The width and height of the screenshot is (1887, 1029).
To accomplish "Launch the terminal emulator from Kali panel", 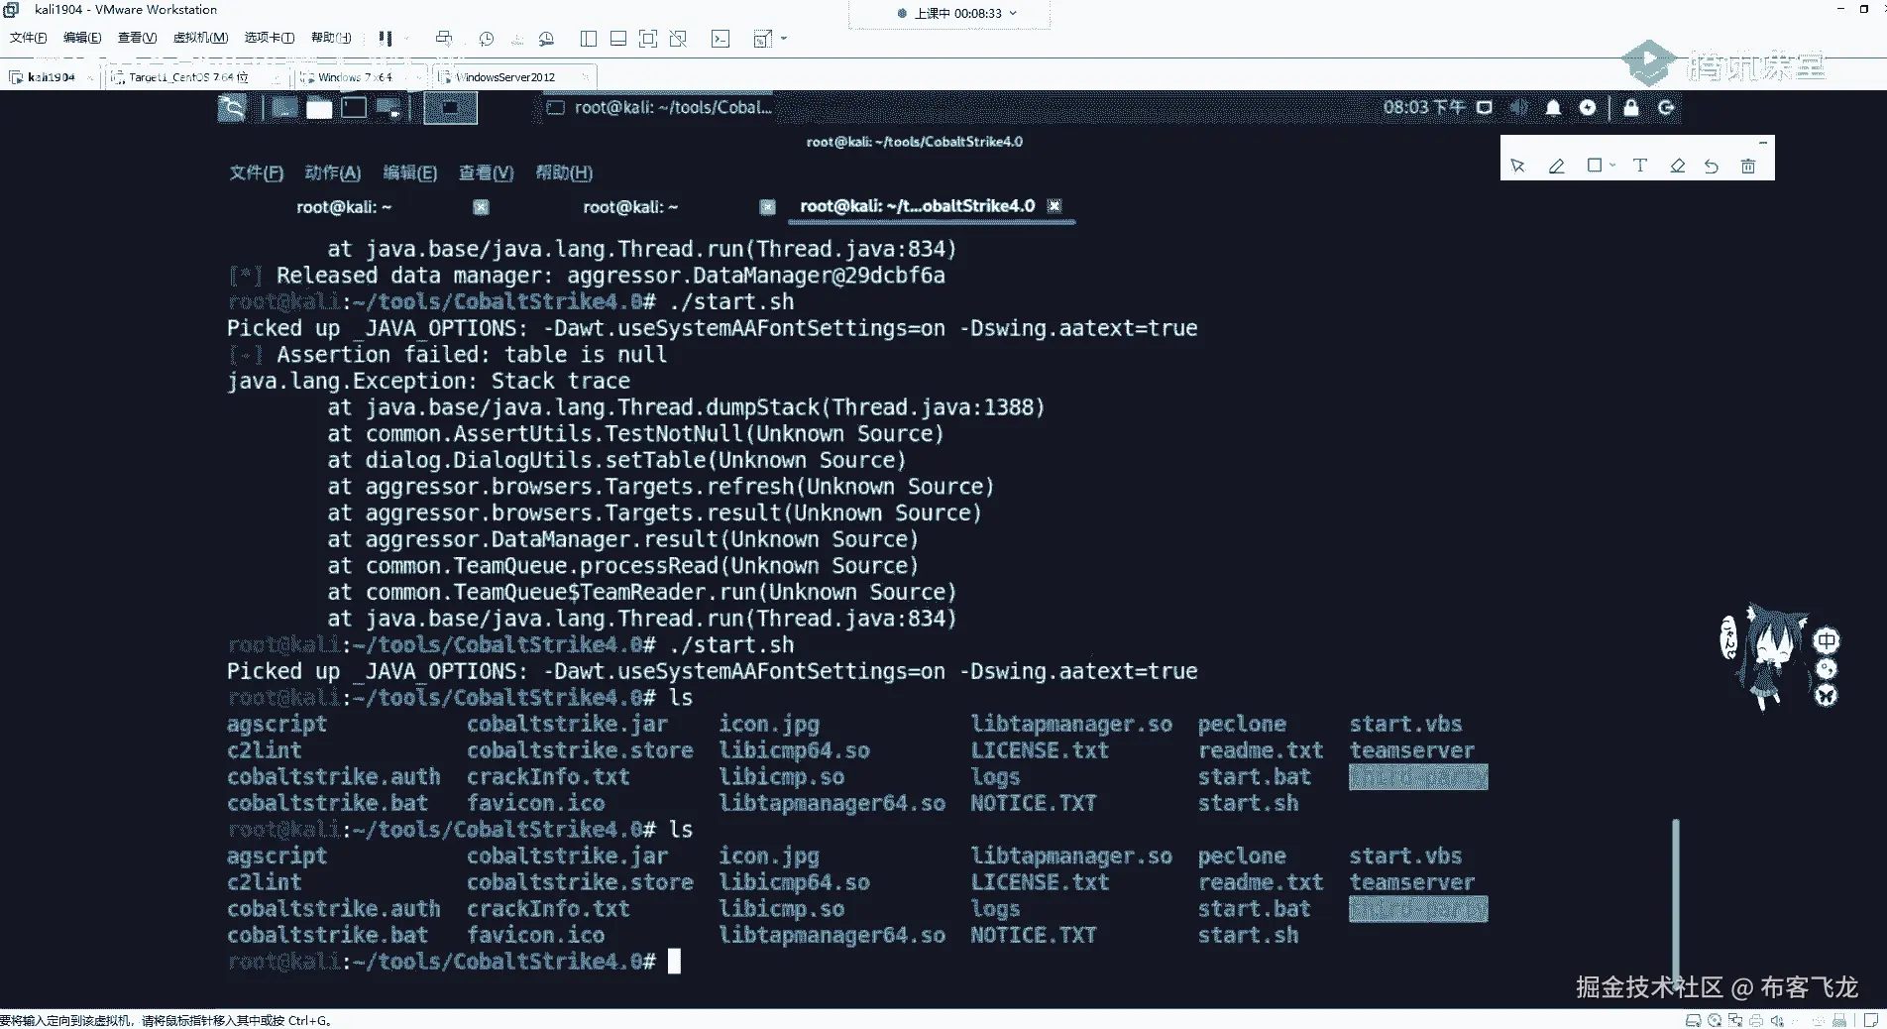I will 354,108.
